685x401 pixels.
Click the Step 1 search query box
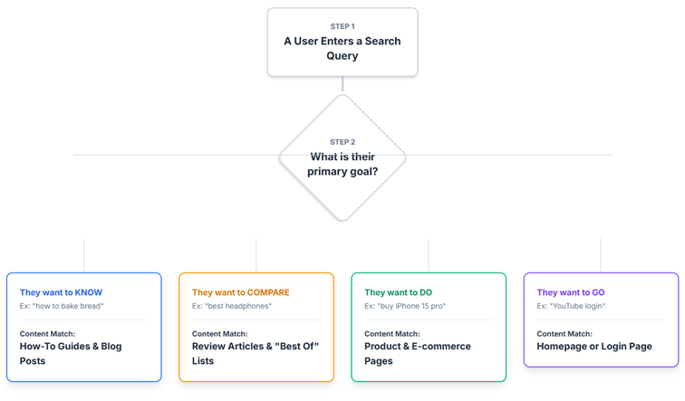click(x=342, y=42)
